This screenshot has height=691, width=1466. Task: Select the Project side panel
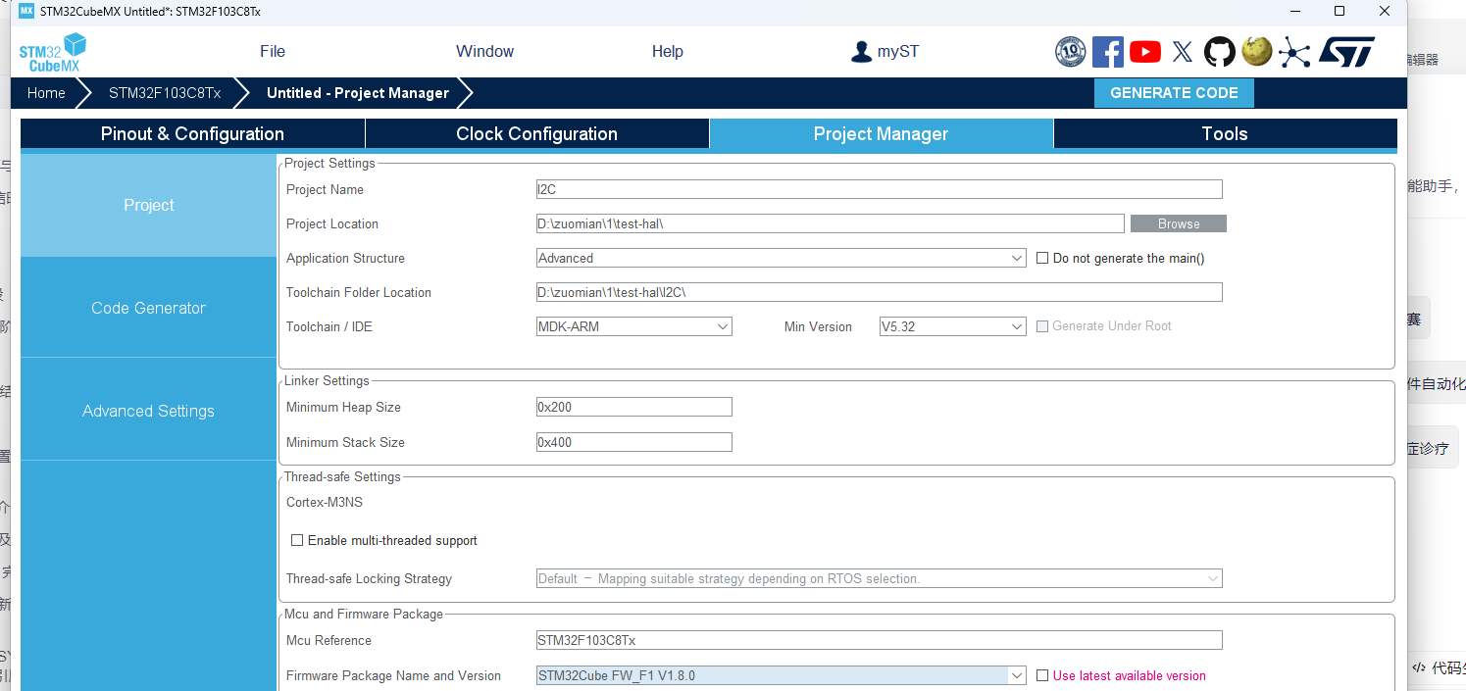(148, 206)
